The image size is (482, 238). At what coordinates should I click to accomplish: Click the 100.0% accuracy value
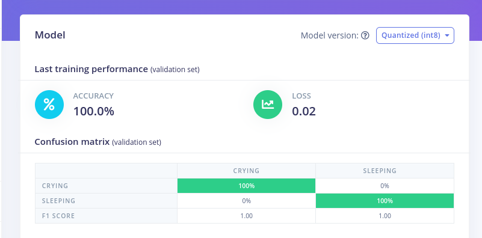pyautogui.click(x=94, y=111)
